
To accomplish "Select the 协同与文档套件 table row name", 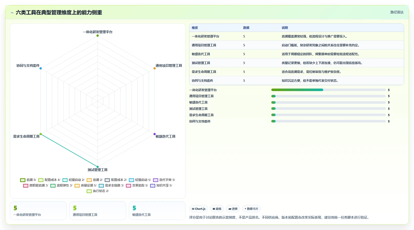I will click(x=202, y=81).
